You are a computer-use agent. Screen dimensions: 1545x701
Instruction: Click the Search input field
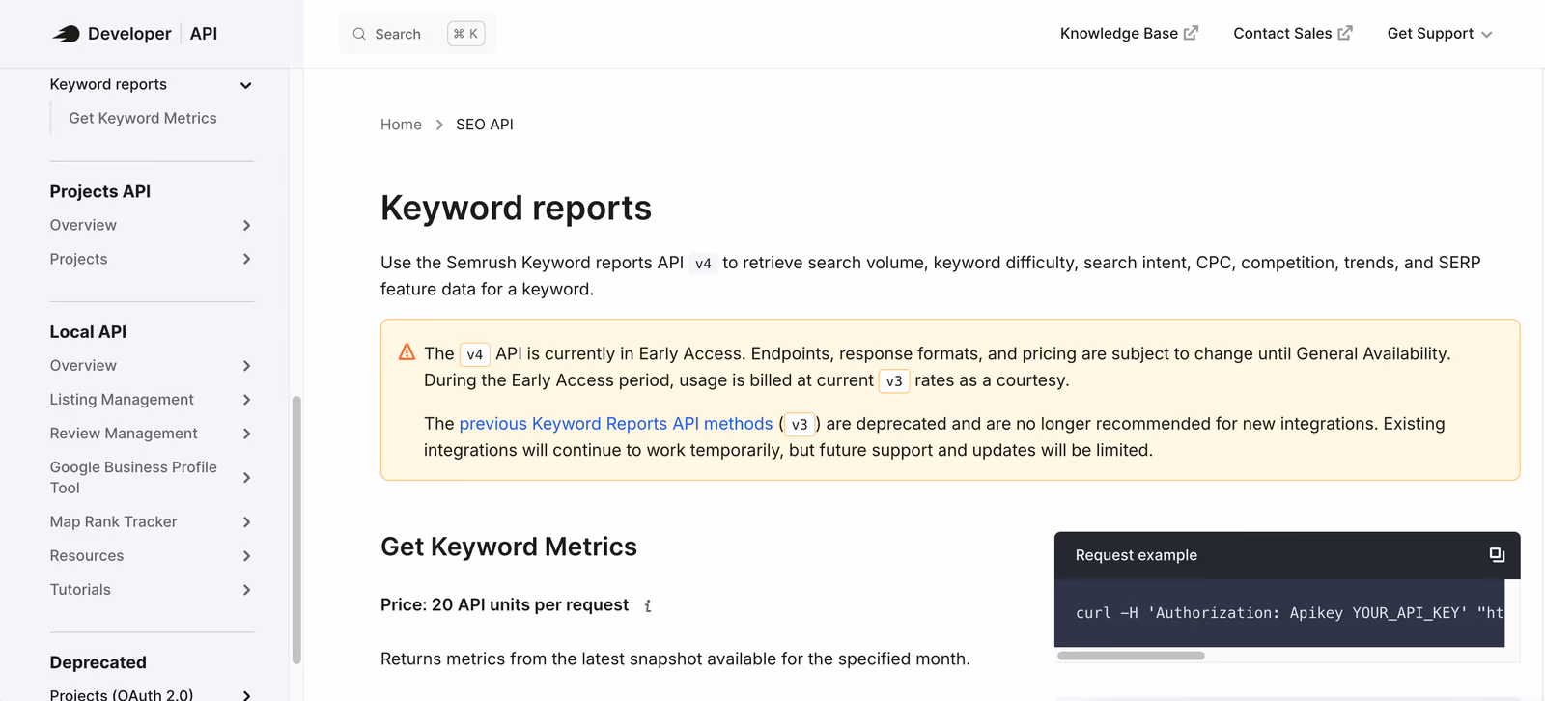[x=417, y=34]
